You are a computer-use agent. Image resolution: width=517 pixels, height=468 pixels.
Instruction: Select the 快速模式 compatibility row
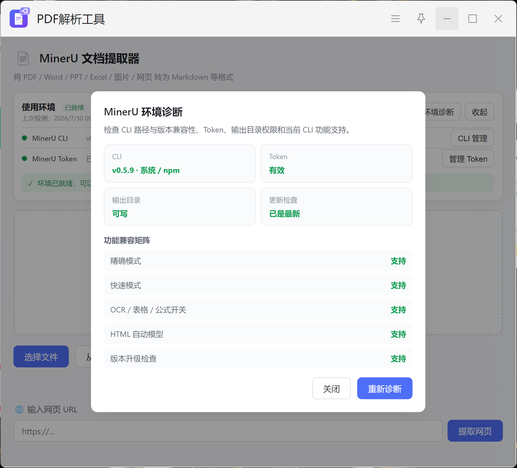pos(258,285)
